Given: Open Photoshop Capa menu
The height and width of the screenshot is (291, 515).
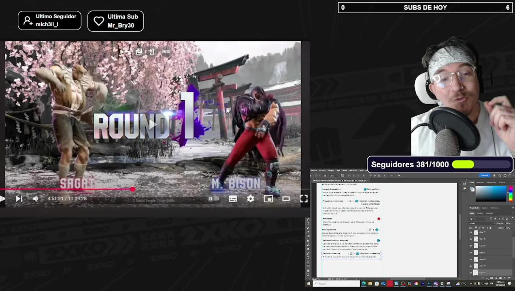Looking at the screenshot, I should (338, 171).
